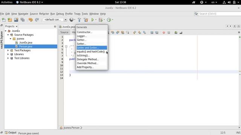
Task: Click the Find Previous Occurrence editor icon
Action: (113, 33)
